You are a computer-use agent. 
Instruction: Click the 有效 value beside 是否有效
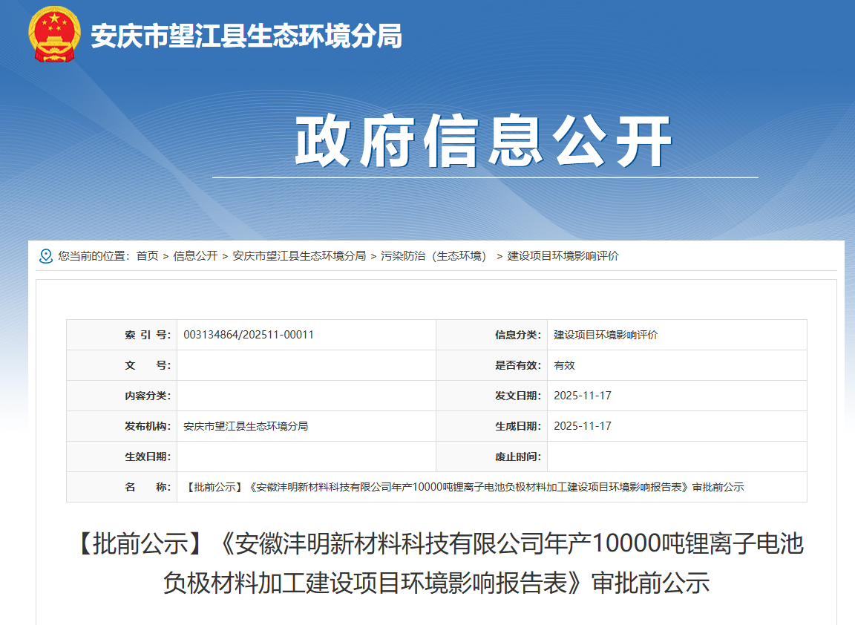click(x=564, y=365)
